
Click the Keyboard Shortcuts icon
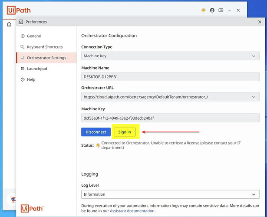23,47
